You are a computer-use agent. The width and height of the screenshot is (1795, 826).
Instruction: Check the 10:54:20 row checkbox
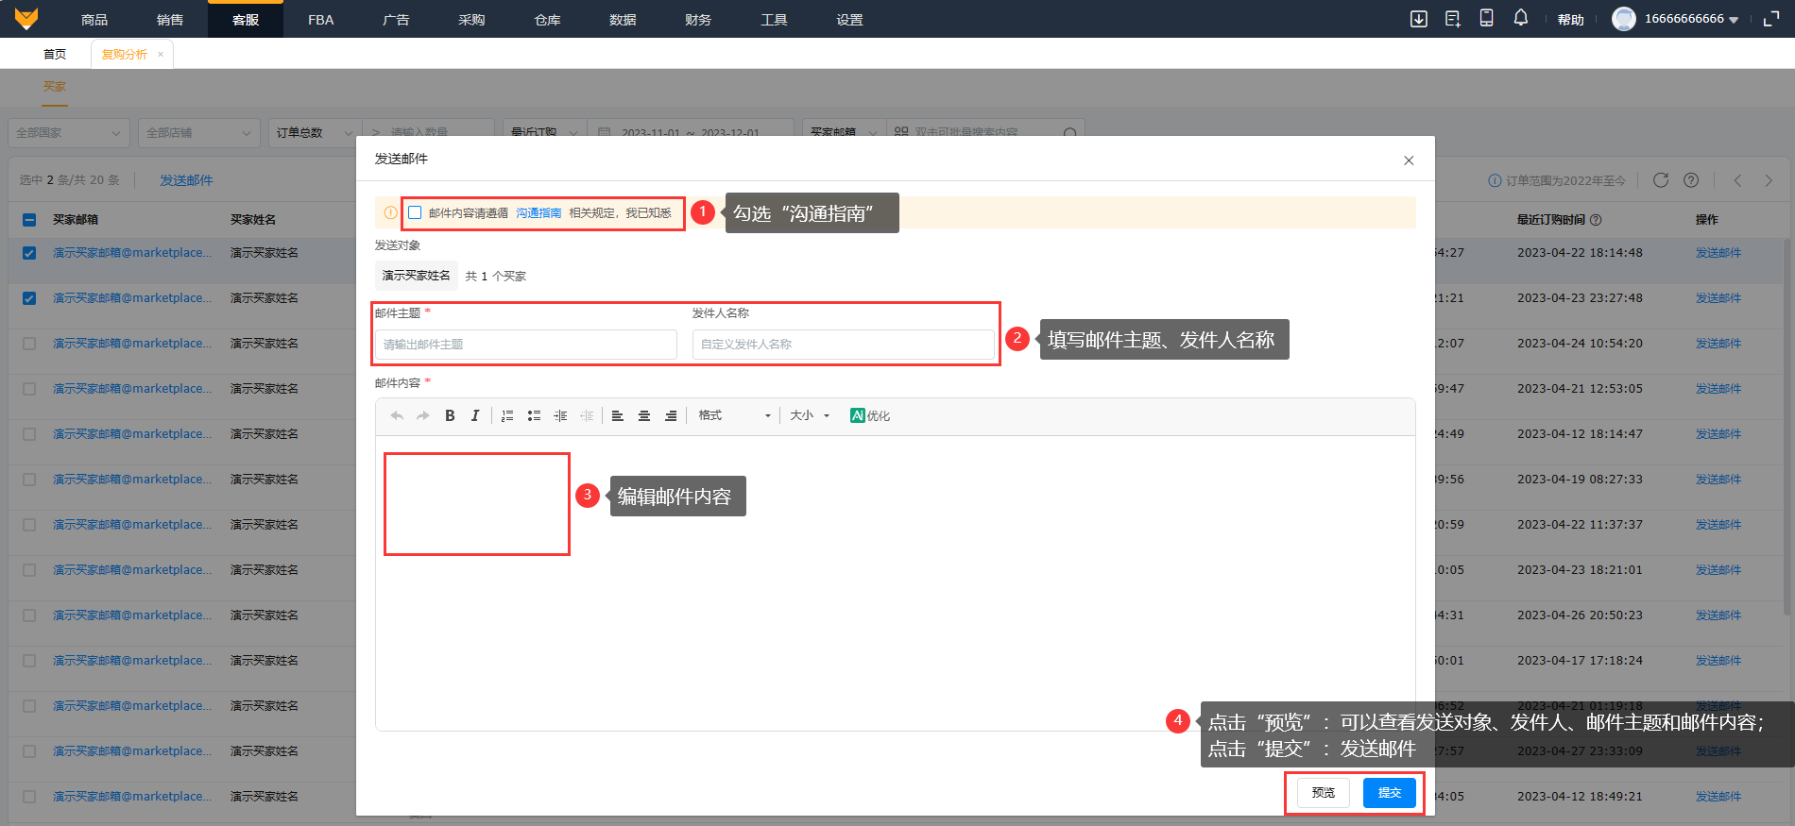pyautogui.click(x=29, y=344)
